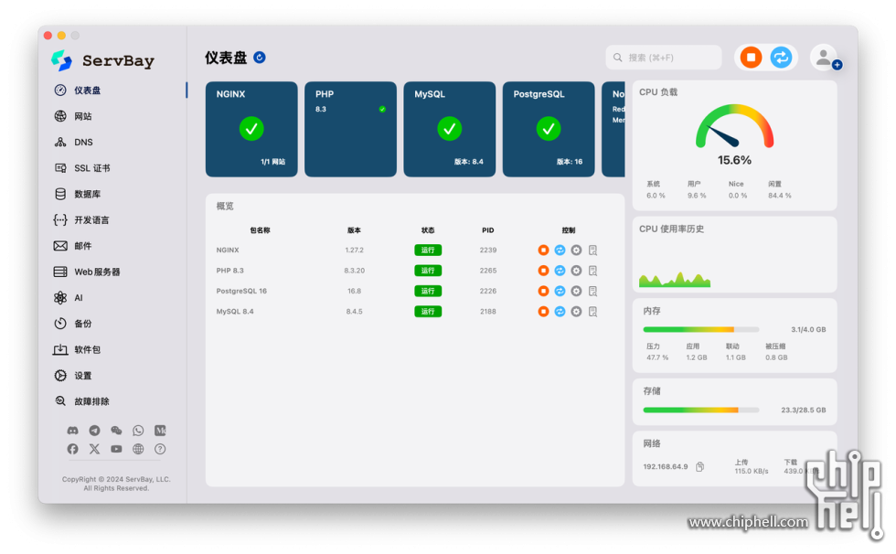The image size is (896, 554).
Task: Refresh the dashboard via icon beside 仪表盘 title
Action: coord(260,58)
